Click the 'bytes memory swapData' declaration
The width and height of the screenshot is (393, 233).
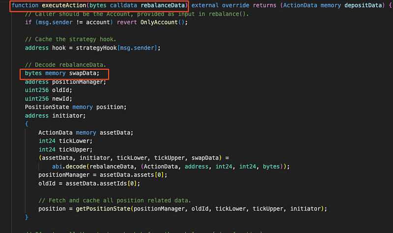click(x=62, y=73)
